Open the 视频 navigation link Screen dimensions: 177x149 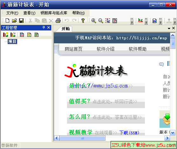(x=165, y=49)
